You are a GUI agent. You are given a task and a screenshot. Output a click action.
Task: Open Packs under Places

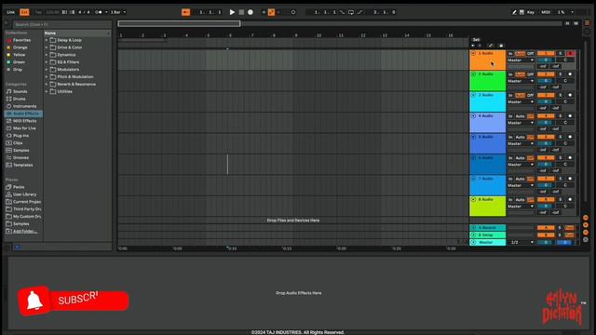[19, 187]
